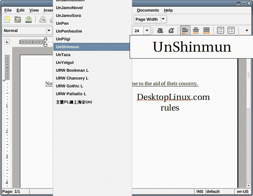Maximize the word processor window
Viewport: 253px width, 196px height.
pyautogui.click(x=244, y=3)
